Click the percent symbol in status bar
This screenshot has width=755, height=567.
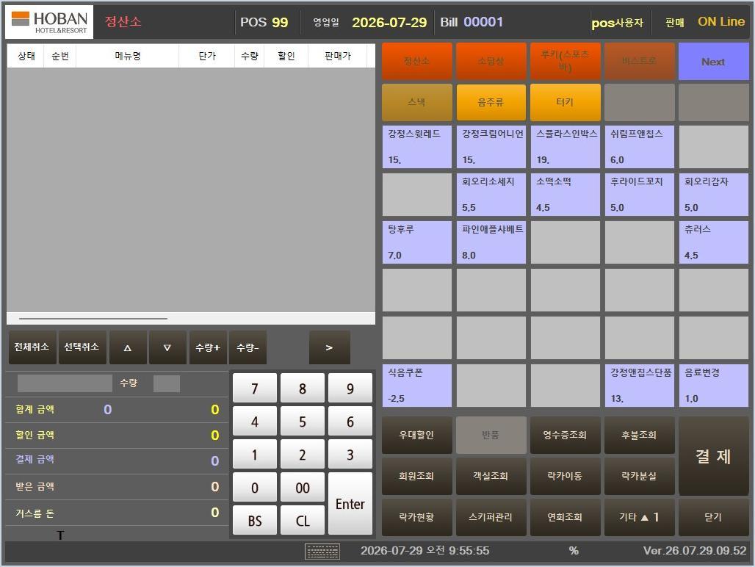[x=573, y=551]
